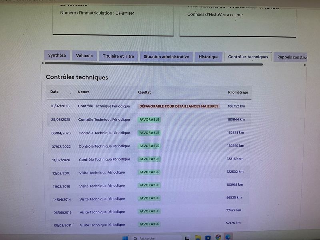Click FAVORABLE badge in 14/04/2014 row
The image size is (320, 240).
(149, 198)
